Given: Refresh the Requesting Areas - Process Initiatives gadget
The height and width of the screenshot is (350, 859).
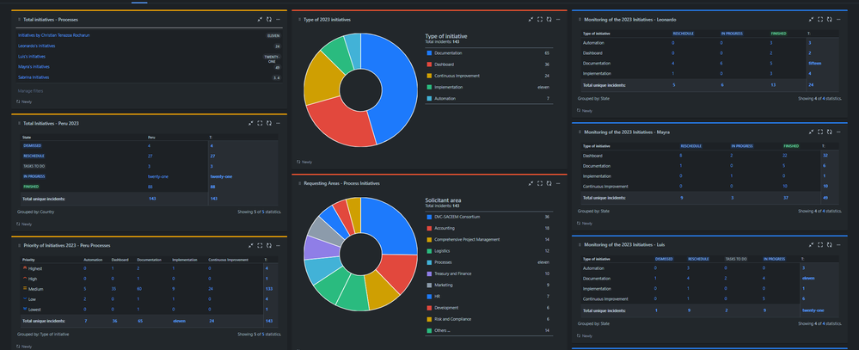Looking at the screenshot, I should (549, 183).
